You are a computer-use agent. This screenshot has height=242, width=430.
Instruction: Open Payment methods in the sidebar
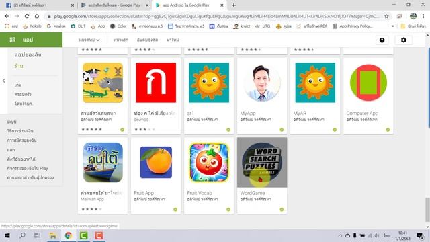[20, 131]
